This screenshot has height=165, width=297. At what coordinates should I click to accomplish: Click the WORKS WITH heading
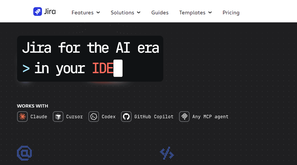(32, 106)
